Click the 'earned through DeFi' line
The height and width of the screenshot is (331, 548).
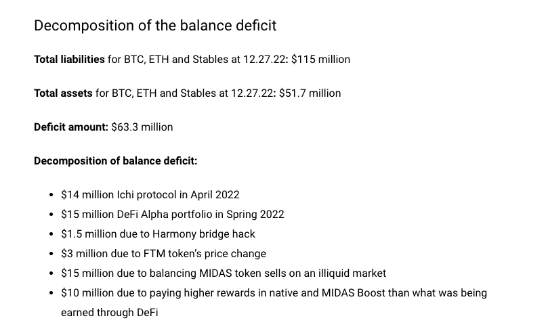[x=109, y=313]
